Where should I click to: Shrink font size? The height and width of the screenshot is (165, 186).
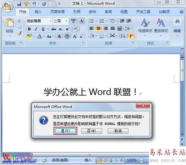81,36
